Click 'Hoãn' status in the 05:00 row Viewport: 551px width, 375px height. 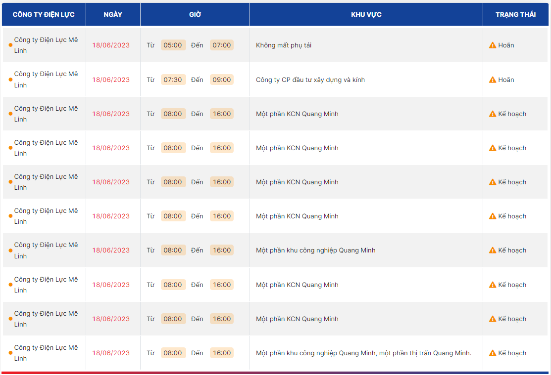[x=506, y=45]
